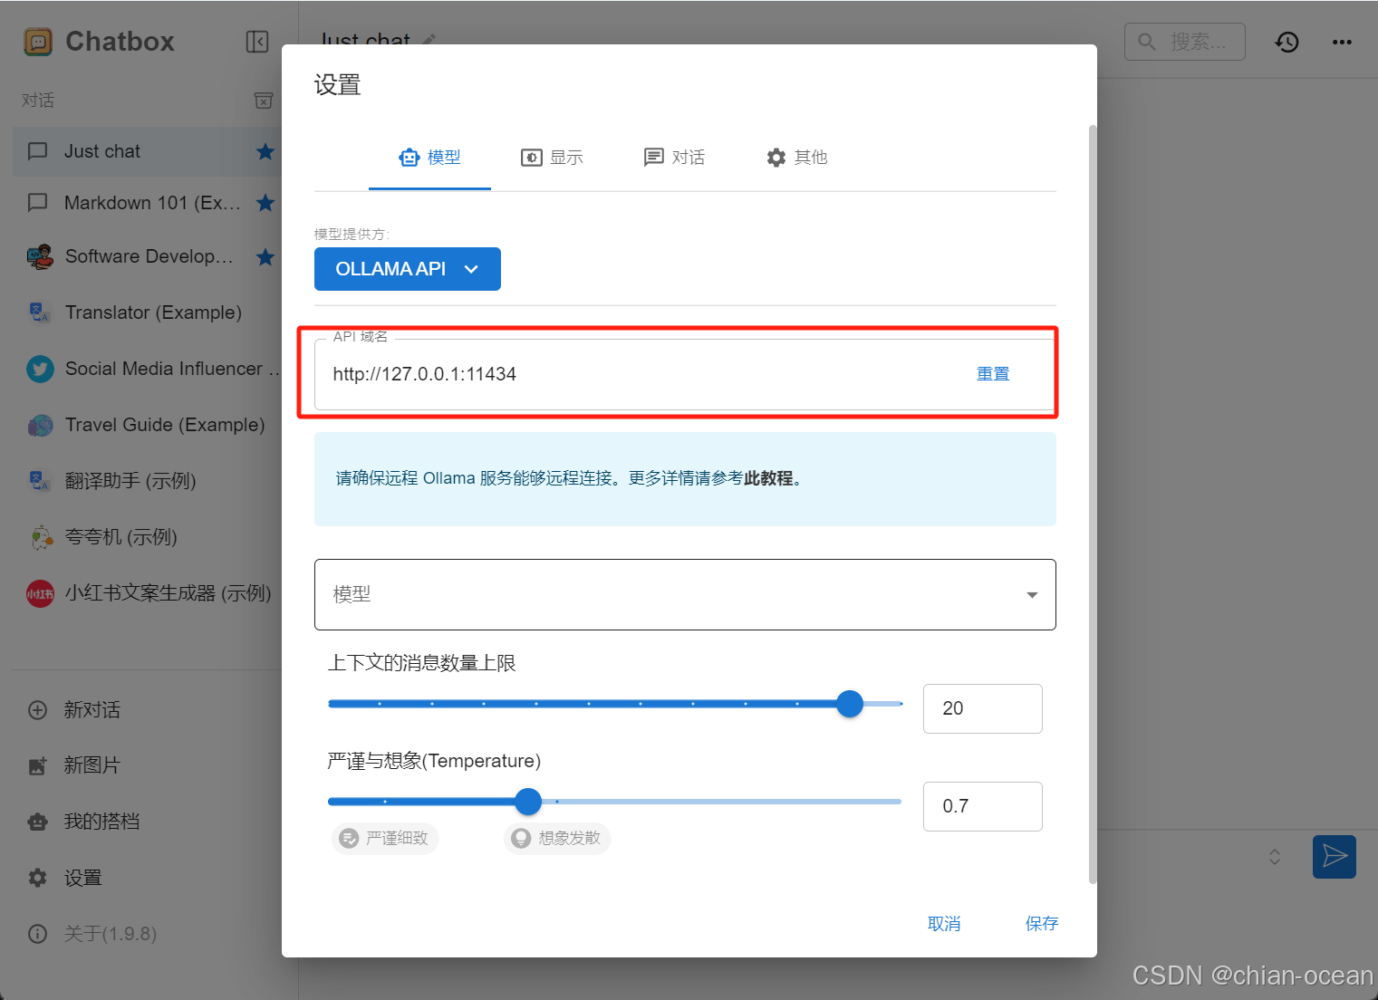This screenshot has height=1000, width=1378.
Task: Open 我的搭档 robot icon
Action: pyautogui.click(x=37, y=822)
